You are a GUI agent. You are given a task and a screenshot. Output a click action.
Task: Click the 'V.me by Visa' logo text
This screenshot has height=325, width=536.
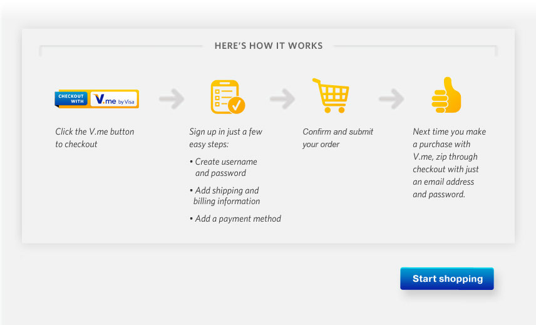[113, 99]
